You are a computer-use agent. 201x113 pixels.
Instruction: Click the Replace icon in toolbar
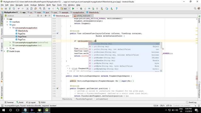click(x=44, y=8)
